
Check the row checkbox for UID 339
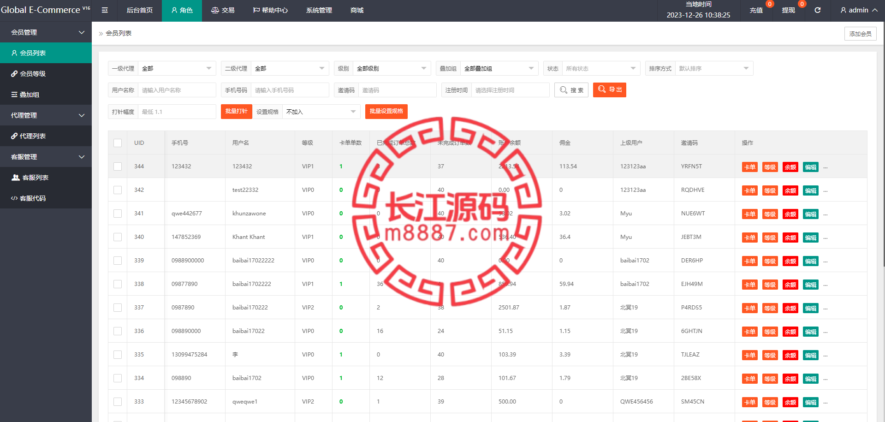point(118,261)
